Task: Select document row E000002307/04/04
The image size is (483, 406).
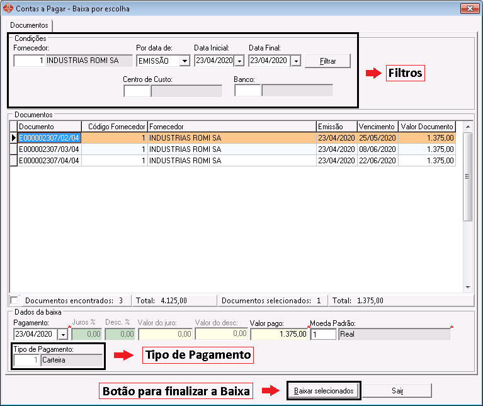Action: tap(48, 161)
